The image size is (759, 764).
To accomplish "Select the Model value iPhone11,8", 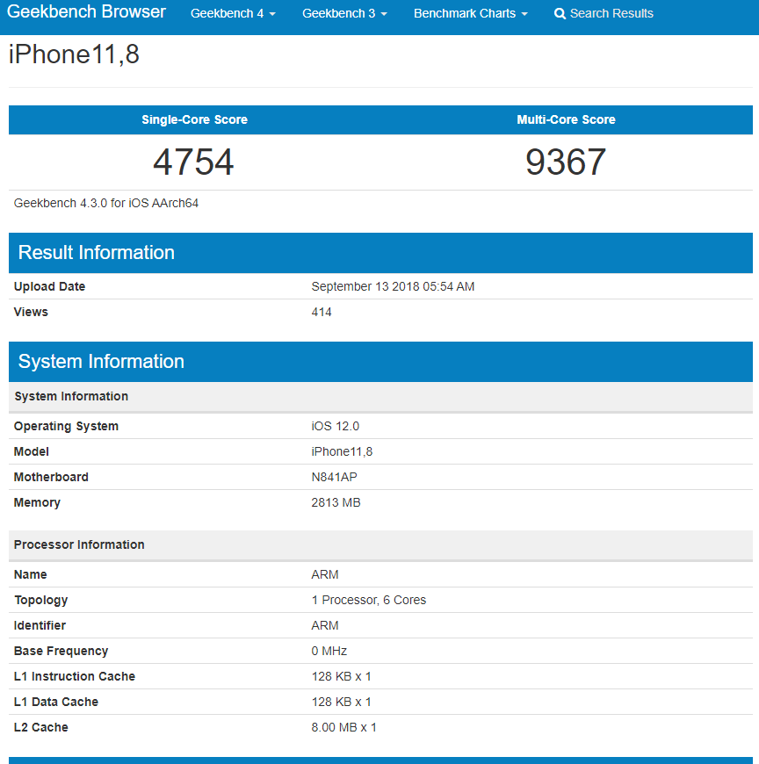I will click(342, 451).
